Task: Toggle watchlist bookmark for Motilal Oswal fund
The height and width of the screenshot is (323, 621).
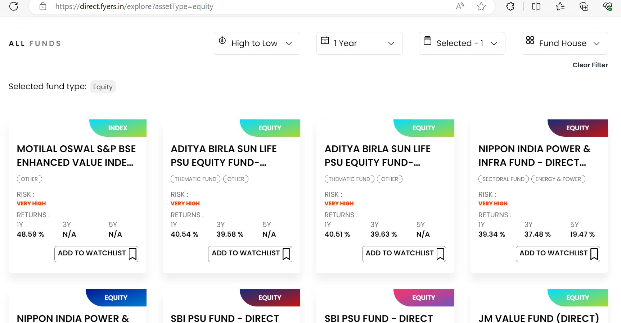Action: click(132, 254)
